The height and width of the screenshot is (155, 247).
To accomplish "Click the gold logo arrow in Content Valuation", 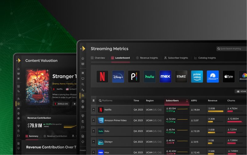I will click(x=19, y=61).
